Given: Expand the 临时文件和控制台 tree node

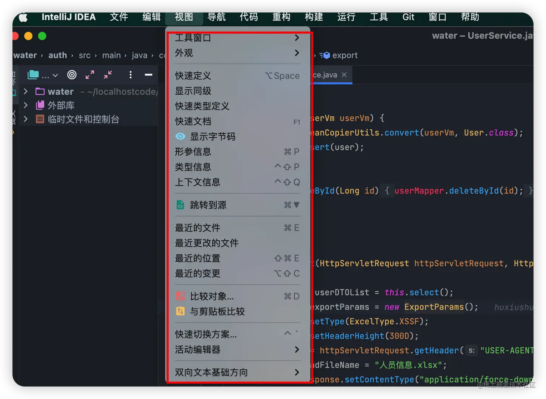Looking at the screenshot, I should (26, 119).
